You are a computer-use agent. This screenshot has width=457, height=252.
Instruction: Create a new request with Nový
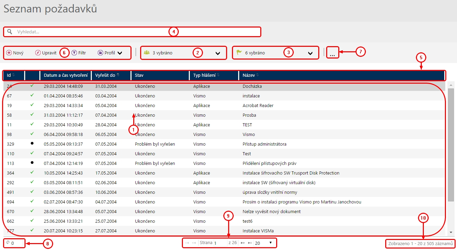tap(15, 53)
